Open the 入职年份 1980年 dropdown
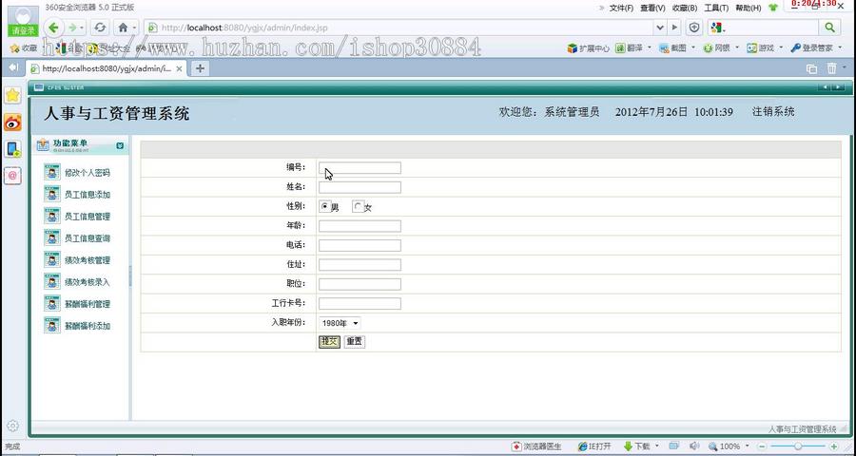Image resolution: width=856 pixels, height=456 pixels. tap(340, 323)
